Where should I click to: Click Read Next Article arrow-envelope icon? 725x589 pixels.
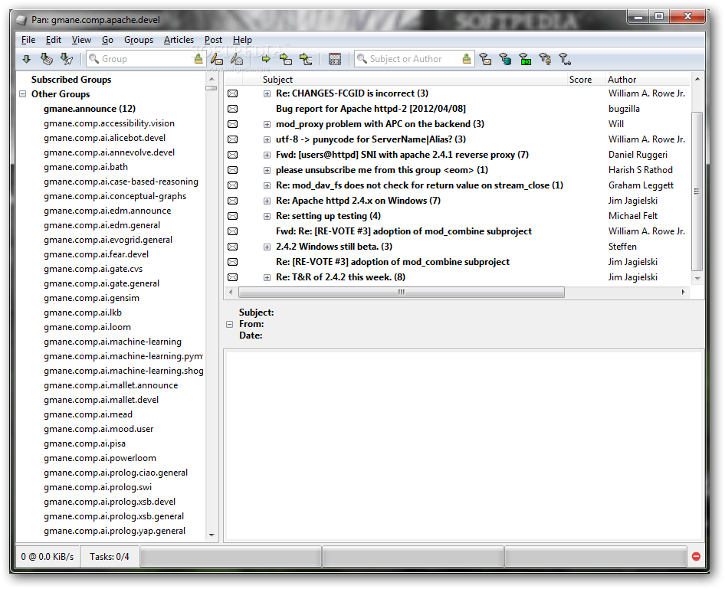[286, 59]
